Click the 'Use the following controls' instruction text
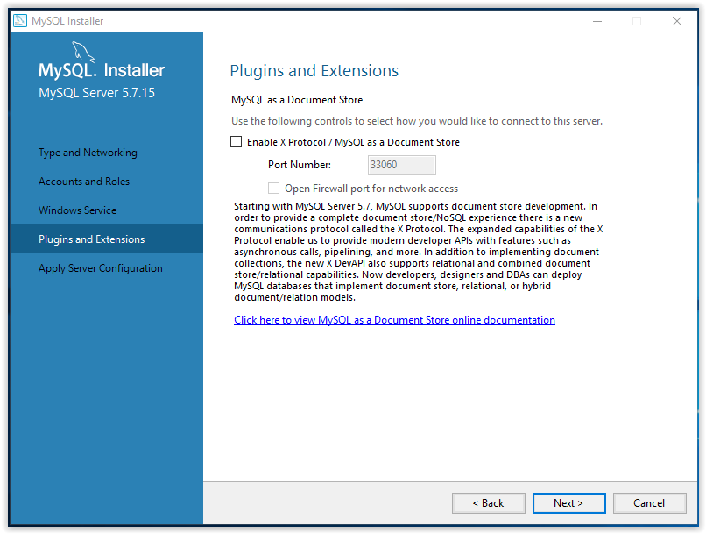706x534 pixels. [417, 121]
